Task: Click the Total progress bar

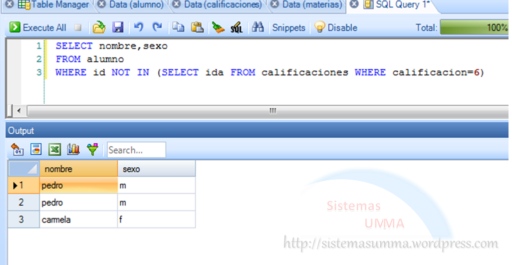Action: [474, 27]
